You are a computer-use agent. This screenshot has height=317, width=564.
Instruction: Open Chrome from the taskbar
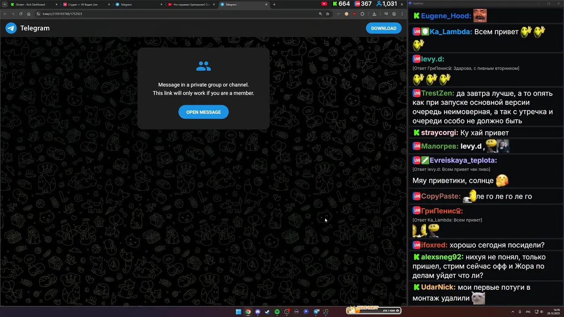[x=248, y=312]
